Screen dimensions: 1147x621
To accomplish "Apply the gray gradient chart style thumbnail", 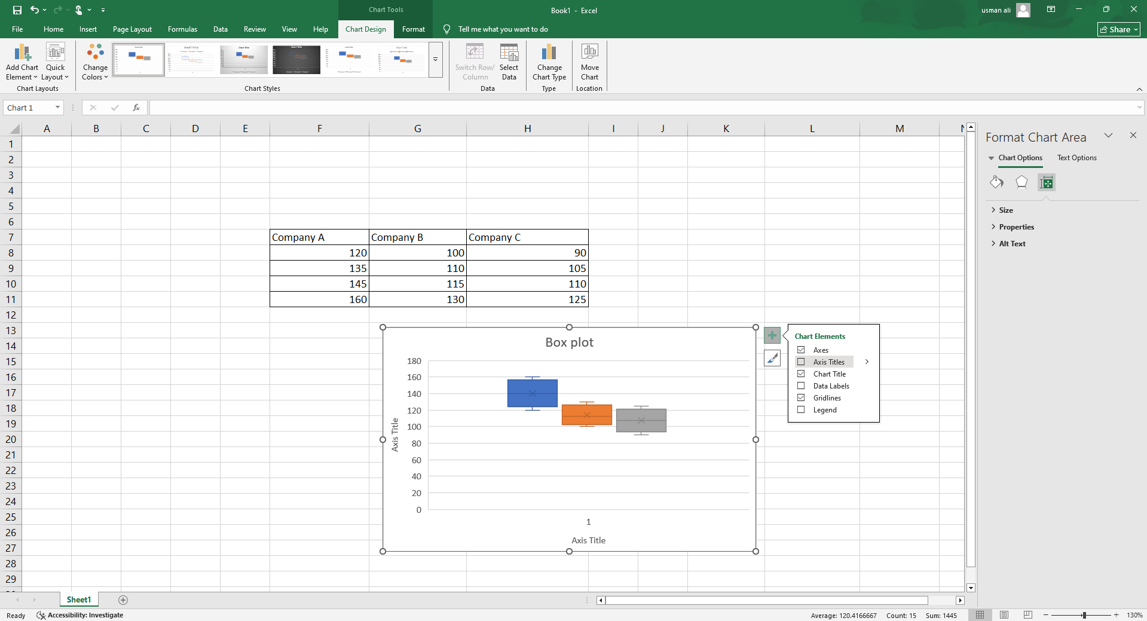I will (244, 60).
